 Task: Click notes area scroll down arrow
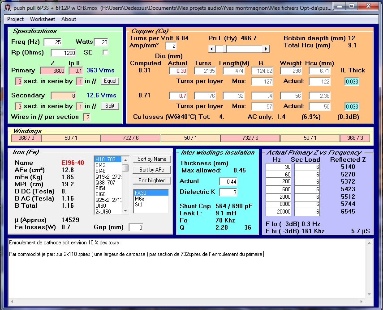coord(369,294)
